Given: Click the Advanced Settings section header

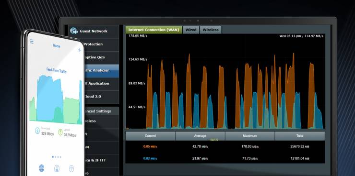Looking at the screenshot, I should 102,111.
